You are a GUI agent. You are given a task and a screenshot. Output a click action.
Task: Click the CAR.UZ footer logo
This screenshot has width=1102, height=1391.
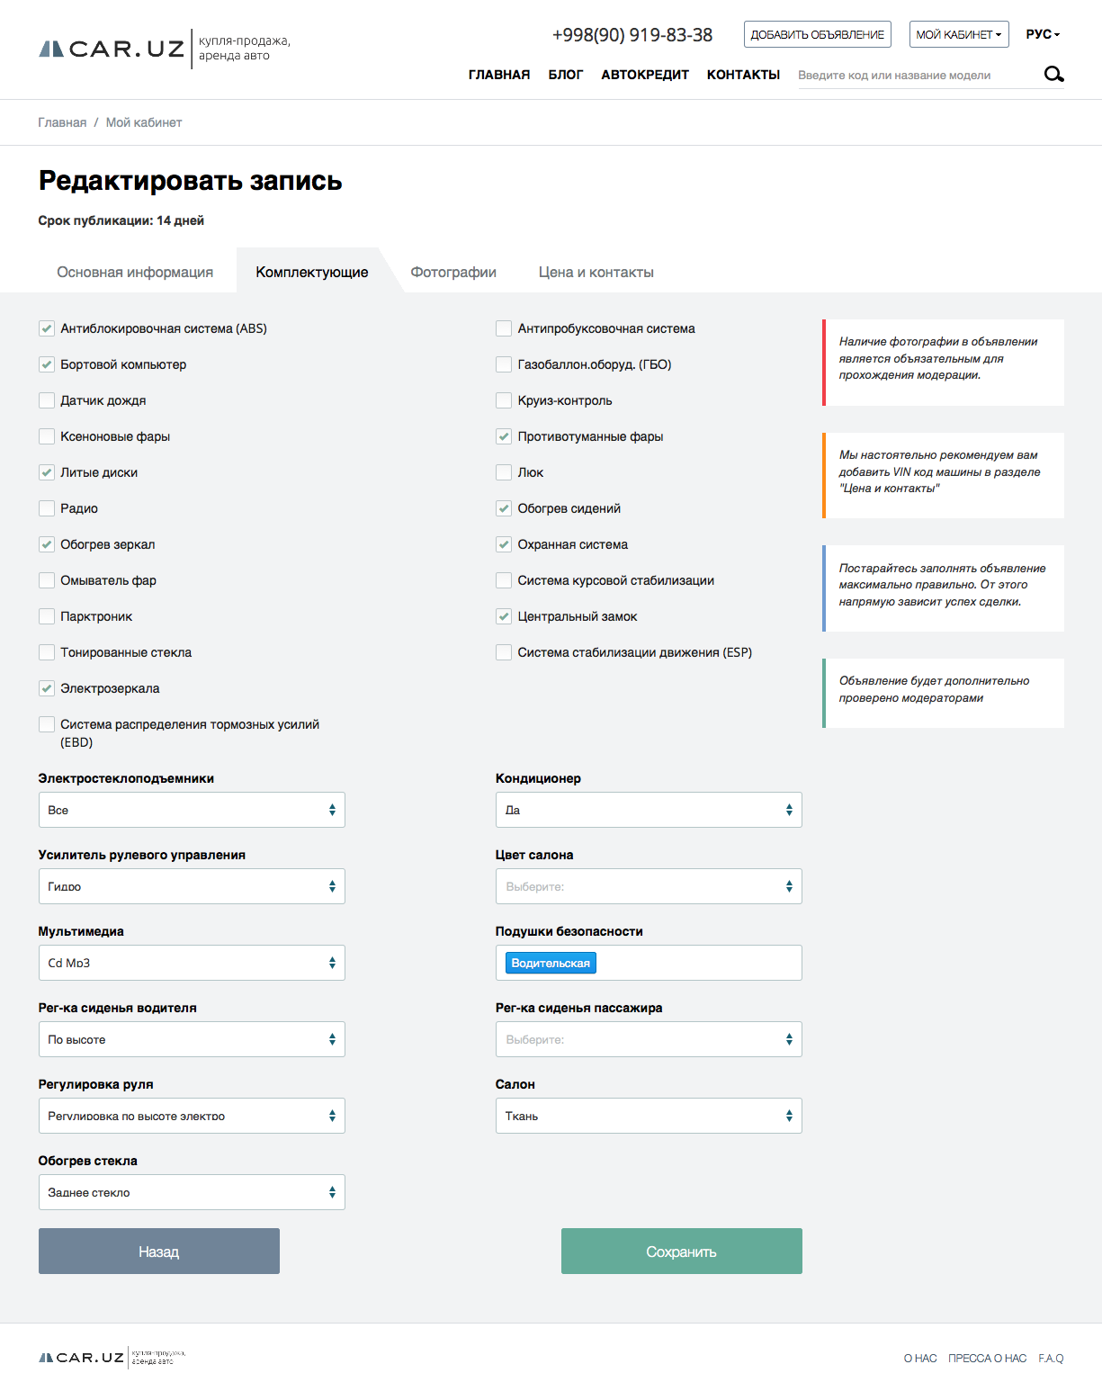[x=82, y=1358]
